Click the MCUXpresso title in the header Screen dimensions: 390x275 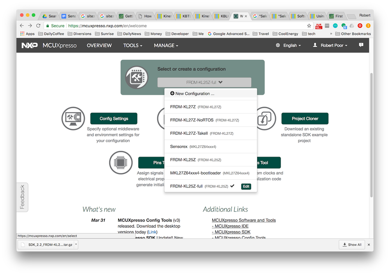tap(60, 45)
